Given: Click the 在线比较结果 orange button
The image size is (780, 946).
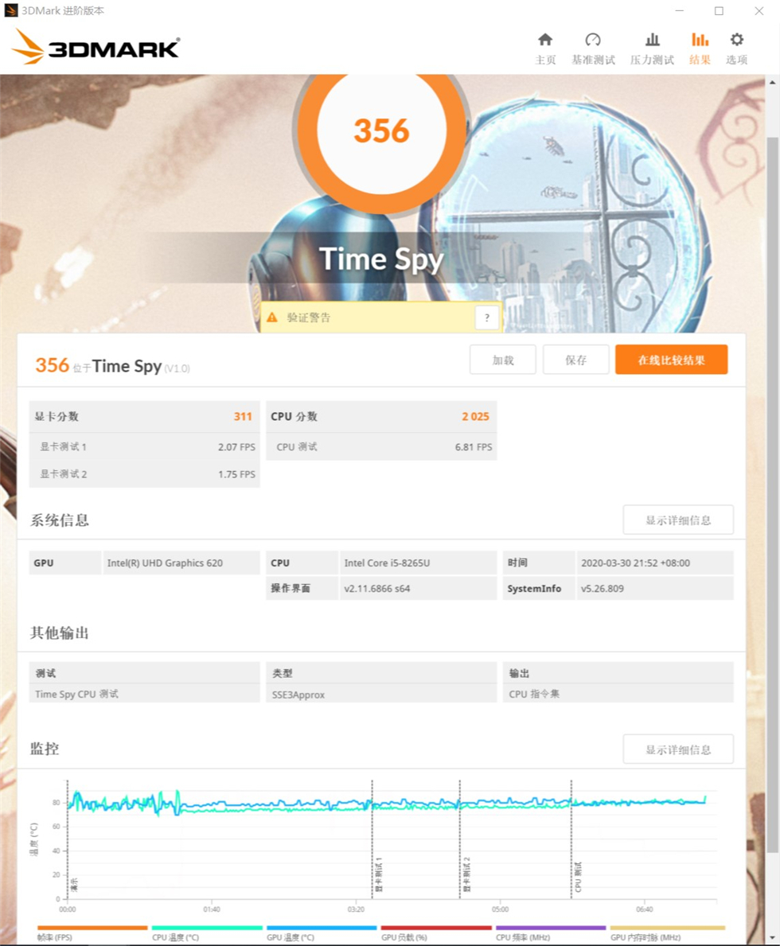Looking at the screenshot, I should (x=672, y=360).
